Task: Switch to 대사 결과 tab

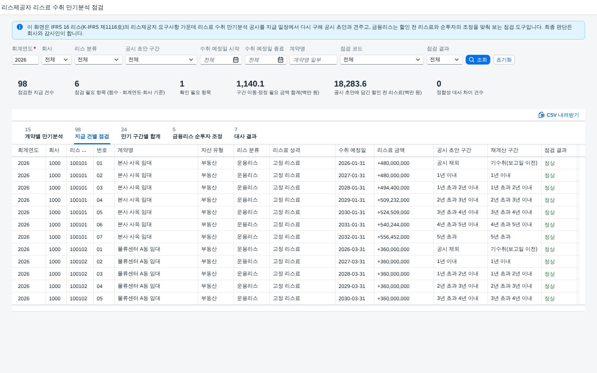Action: (x=246, y=133)
